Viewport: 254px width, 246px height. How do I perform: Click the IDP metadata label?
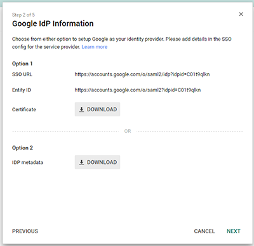[27, 163]
